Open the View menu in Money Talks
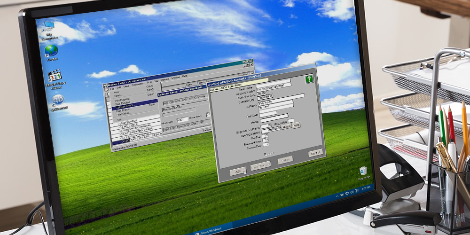470x235 pixels. pyautogui.click(x=126, y=86)
